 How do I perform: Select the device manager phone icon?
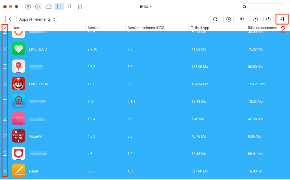point(59,7)
